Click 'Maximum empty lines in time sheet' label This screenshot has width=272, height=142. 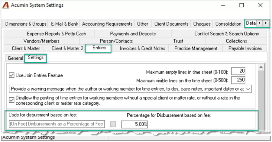click(x=187, y=72)
